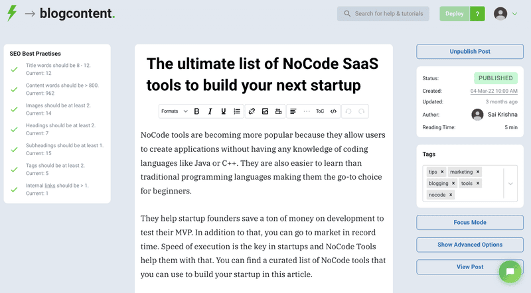This screenshot has width=531, height=293.
Task: Click the insert link icon
Action: pyautogui.click(x=252, y=111)
